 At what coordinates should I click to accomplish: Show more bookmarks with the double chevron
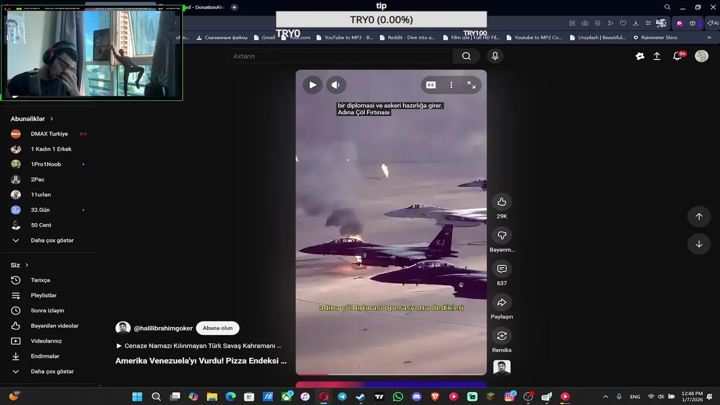(x=709, y=38)
